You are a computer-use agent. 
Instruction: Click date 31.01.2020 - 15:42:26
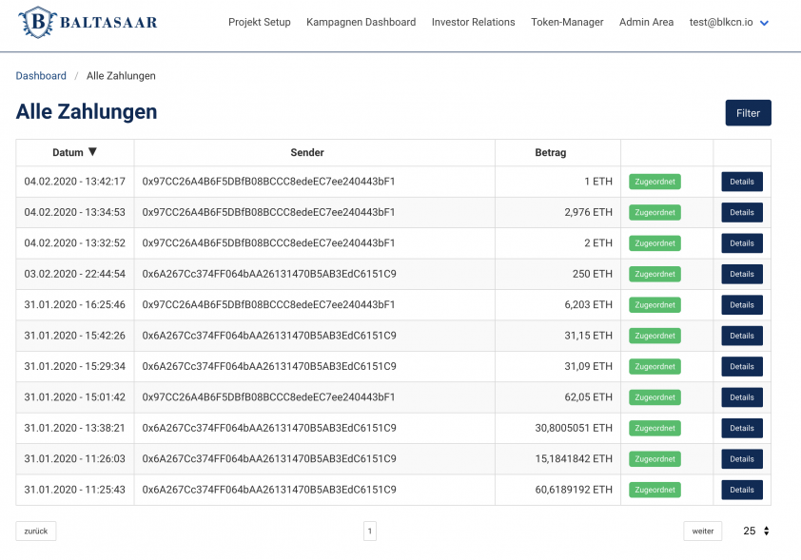pos(74,336)
